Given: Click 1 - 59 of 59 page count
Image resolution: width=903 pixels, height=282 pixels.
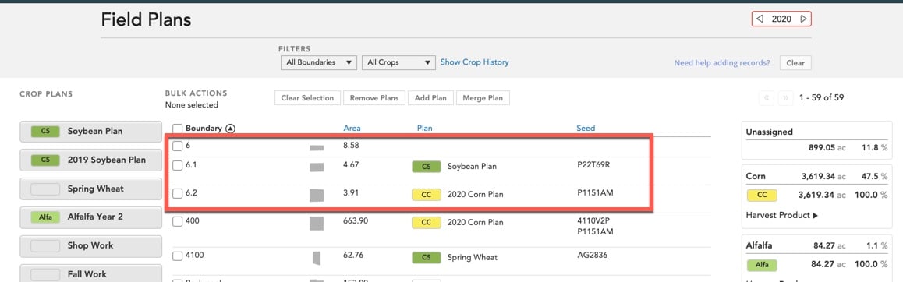Looking at the screenshot, I should (x=821, y=98).
